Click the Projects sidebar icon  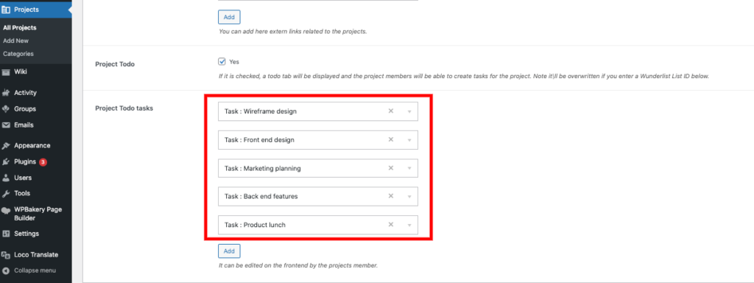[x=6, y=10]
